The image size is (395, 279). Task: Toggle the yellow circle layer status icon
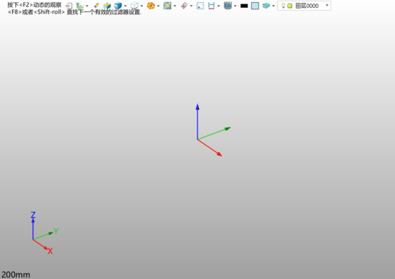pyautogui.click(x=289, y=6)
